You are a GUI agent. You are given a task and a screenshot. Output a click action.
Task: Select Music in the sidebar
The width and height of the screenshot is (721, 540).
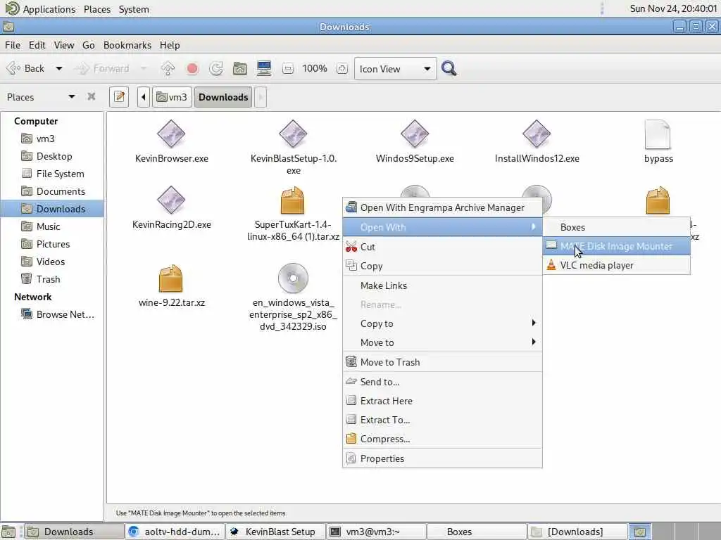click(52, 226)
